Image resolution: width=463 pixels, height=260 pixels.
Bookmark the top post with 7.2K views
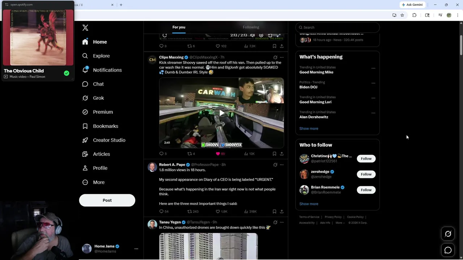coord(275,46)
